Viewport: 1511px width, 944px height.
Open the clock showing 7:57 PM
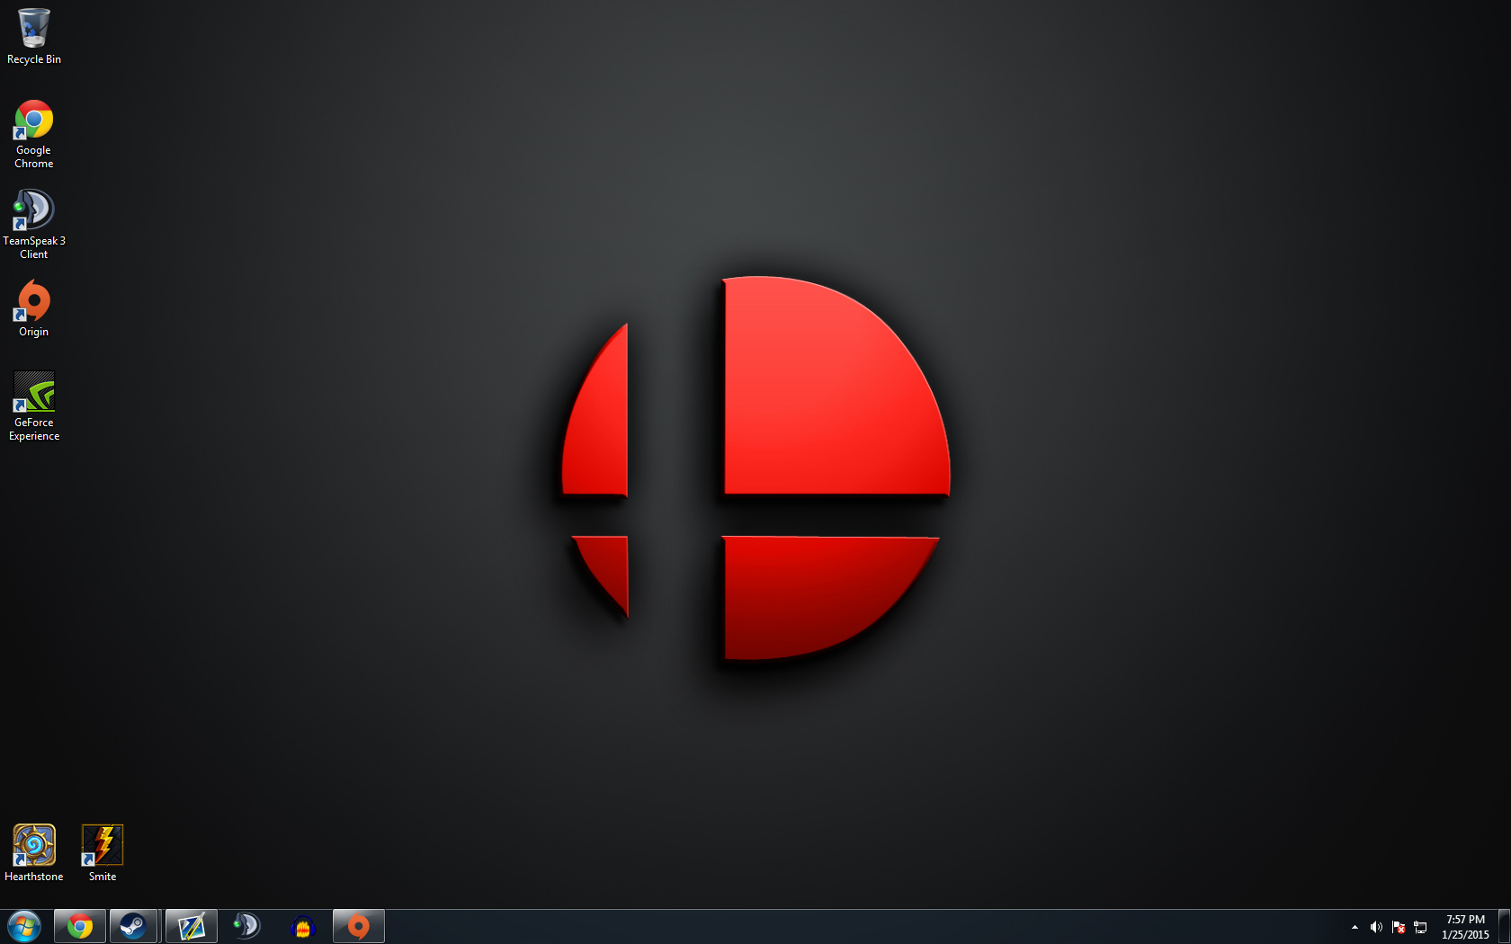tap(1465, 927)
